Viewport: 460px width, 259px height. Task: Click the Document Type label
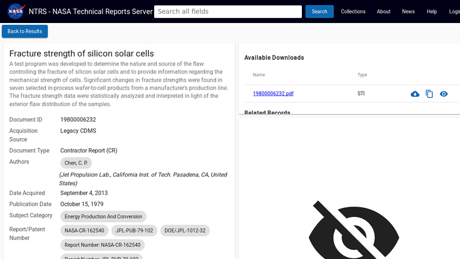(x=29, y=150)
